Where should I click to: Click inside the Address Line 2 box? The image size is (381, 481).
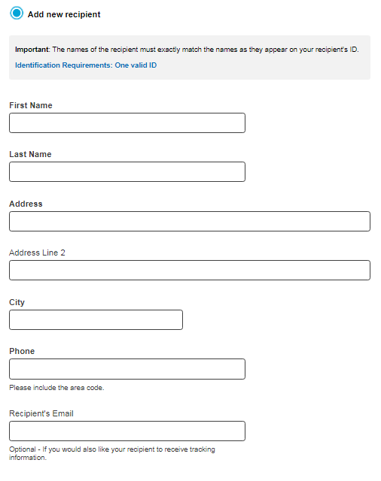pos(190,271)
